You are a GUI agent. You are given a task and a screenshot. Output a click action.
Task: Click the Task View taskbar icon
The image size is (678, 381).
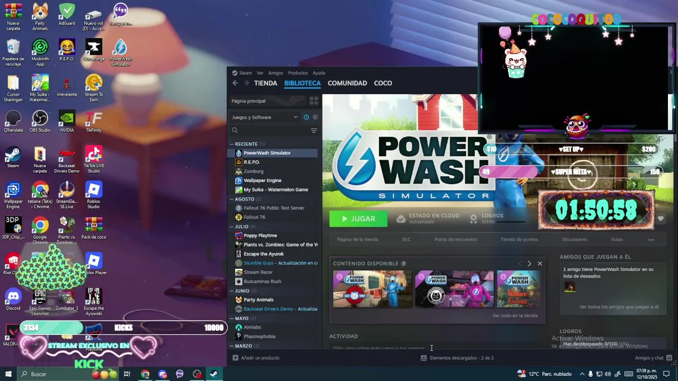pos(127,374)
